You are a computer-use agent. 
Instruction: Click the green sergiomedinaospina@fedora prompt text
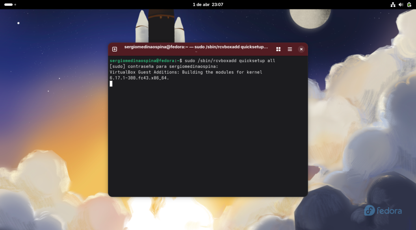142,61
